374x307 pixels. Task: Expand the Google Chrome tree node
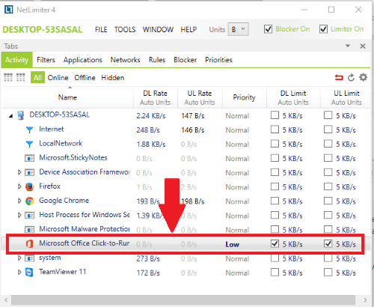(19, 201)
